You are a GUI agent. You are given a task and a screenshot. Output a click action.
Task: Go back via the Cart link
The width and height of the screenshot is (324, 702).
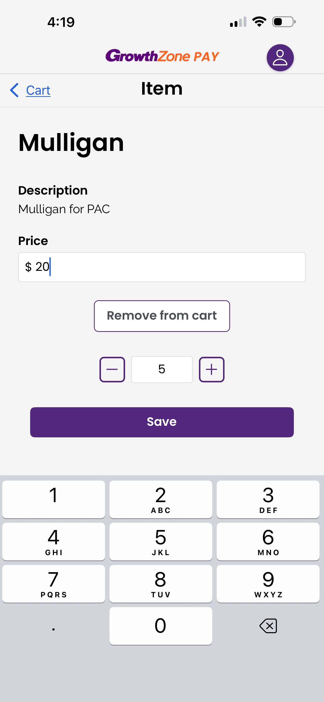pos(38,90)
